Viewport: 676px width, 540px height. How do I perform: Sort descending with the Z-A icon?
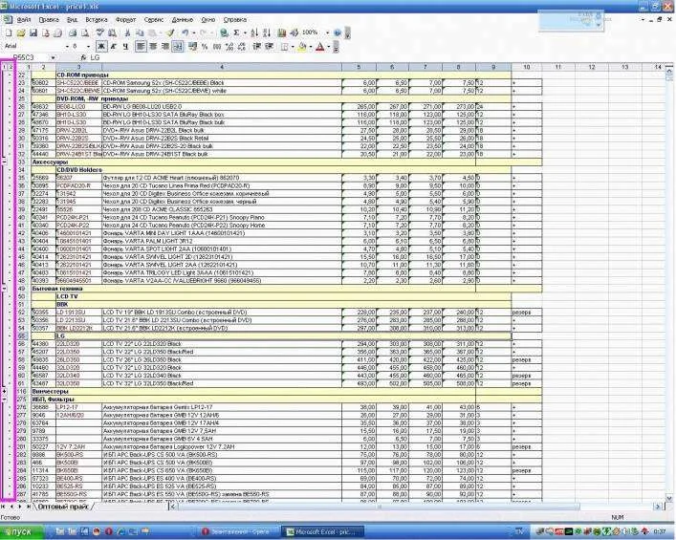[267, 32]
